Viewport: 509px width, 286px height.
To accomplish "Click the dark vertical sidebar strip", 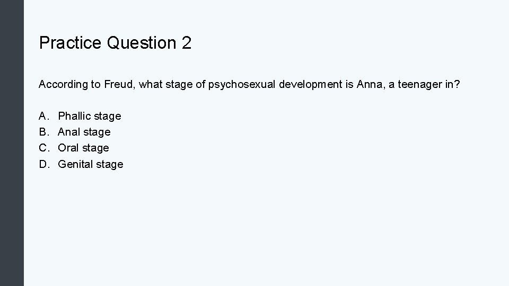I will pyautogui.click(x=12, y=143).
